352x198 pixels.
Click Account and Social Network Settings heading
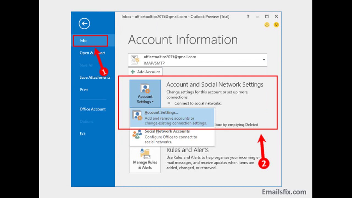pos(215,85)
